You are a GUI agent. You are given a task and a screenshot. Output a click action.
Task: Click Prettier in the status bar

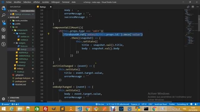pos(172,104)
